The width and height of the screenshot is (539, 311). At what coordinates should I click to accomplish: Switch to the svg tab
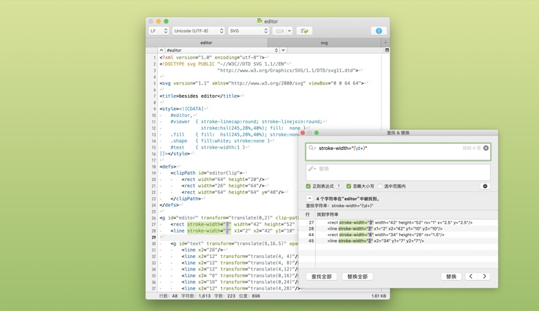[324, 43]
